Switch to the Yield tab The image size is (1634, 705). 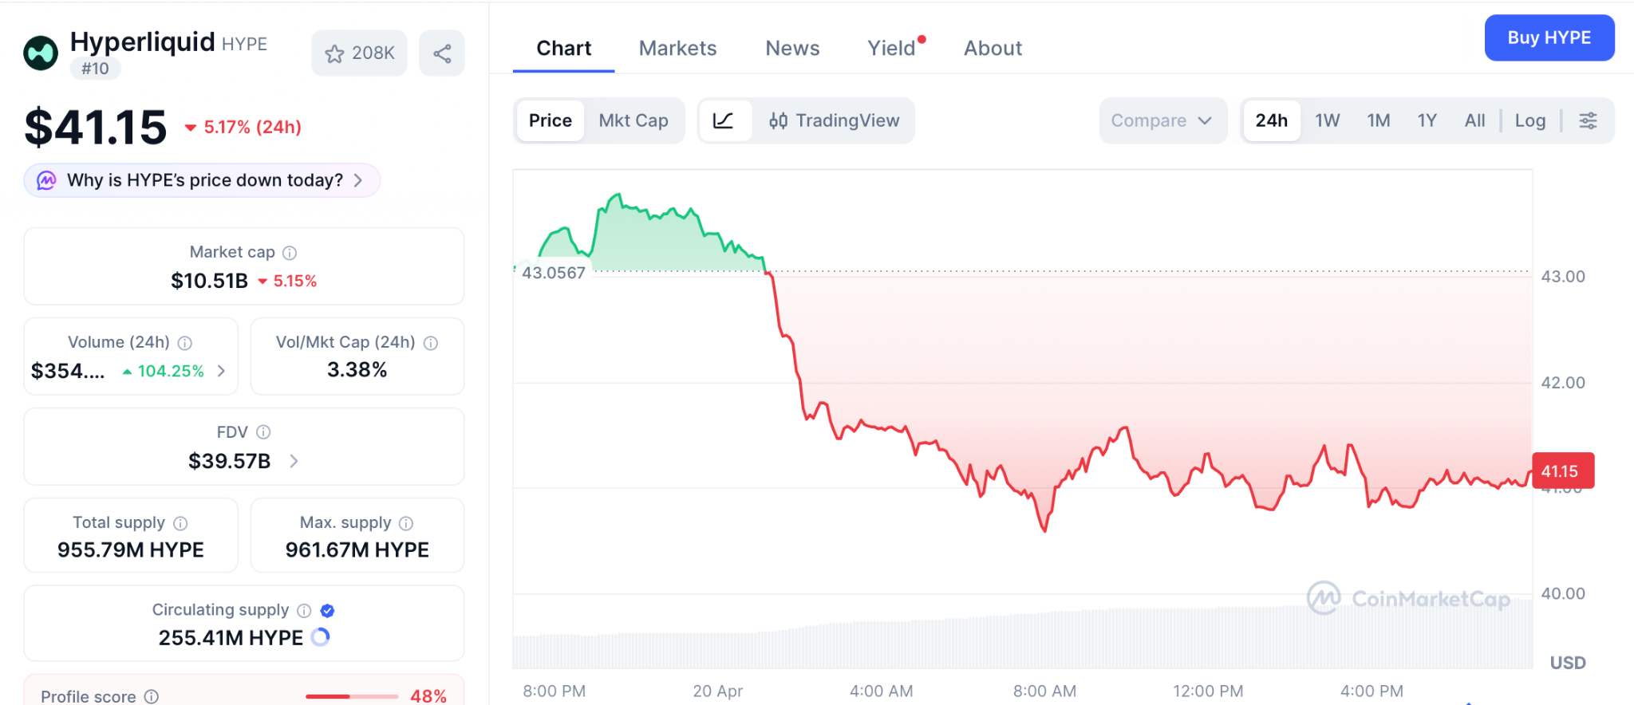[891, 49]
